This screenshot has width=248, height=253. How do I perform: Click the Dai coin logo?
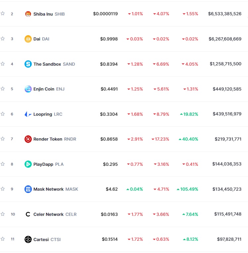coord(28,39)
